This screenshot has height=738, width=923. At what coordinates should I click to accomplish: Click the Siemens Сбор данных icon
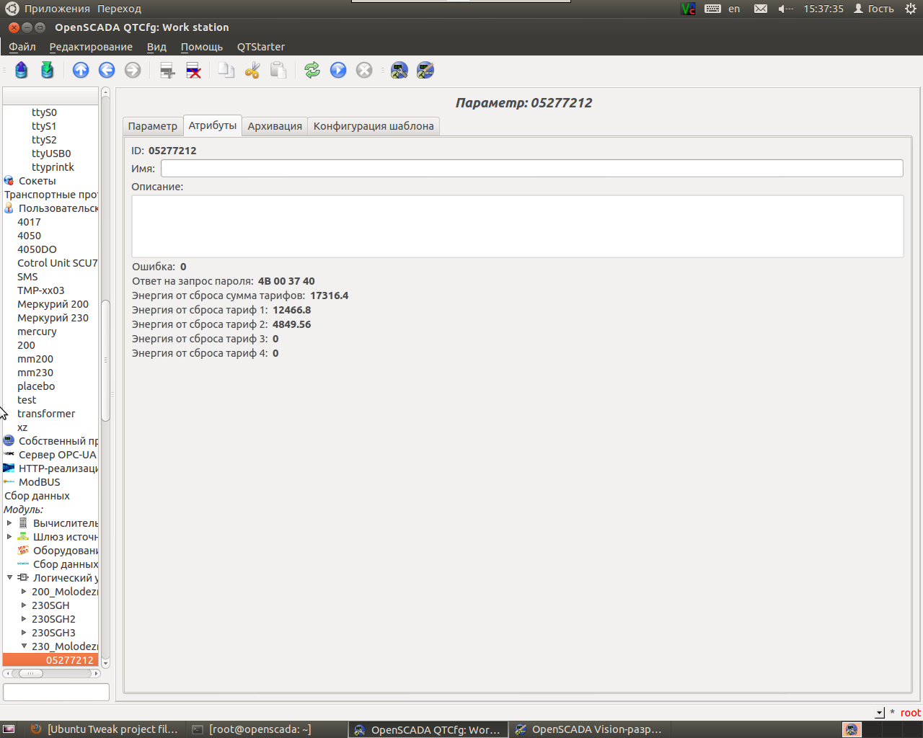(23, 564)
